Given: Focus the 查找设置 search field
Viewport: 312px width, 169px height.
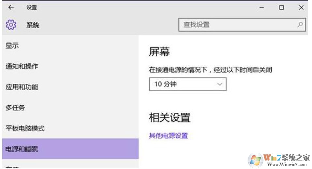Looking at the screenshot, I should point(242,25).
